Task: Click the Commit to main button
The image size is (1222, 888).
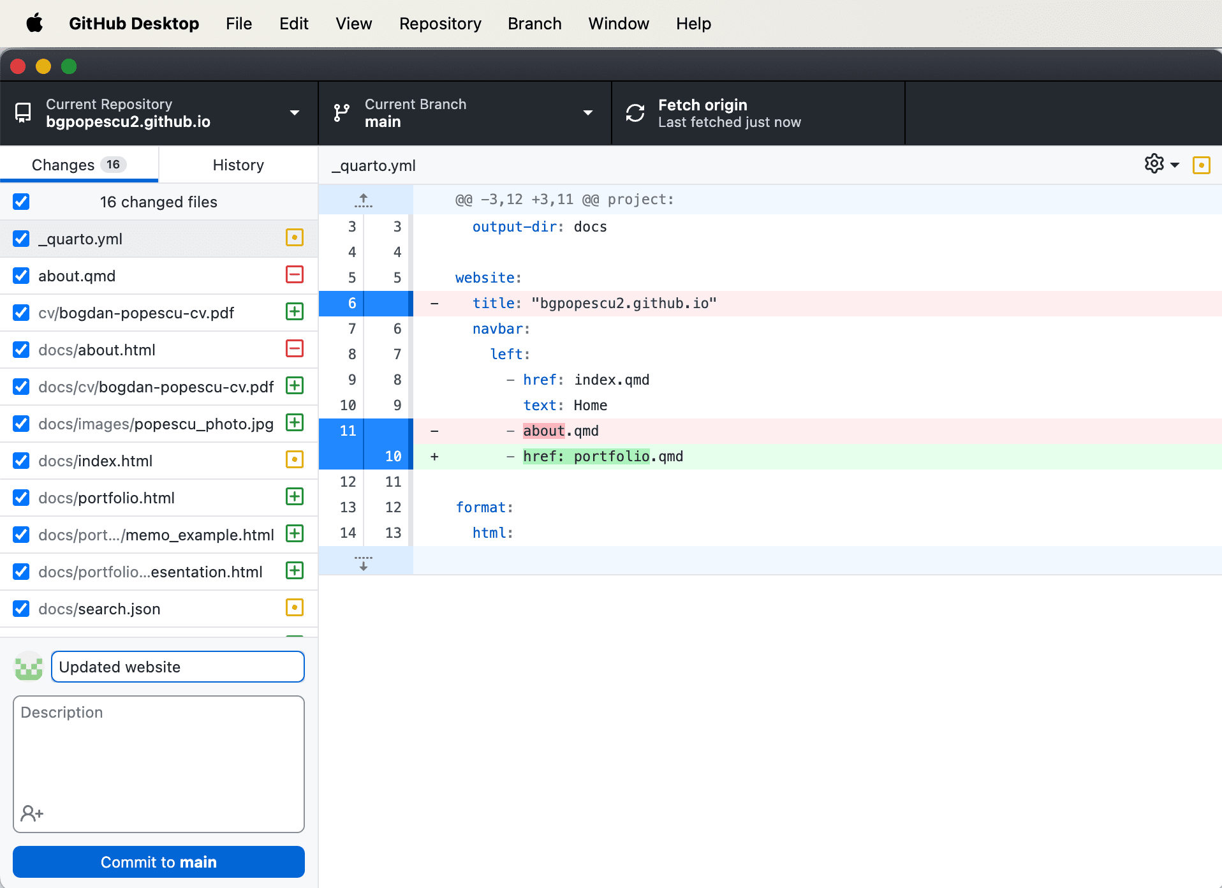Action: tap(158, 862)
